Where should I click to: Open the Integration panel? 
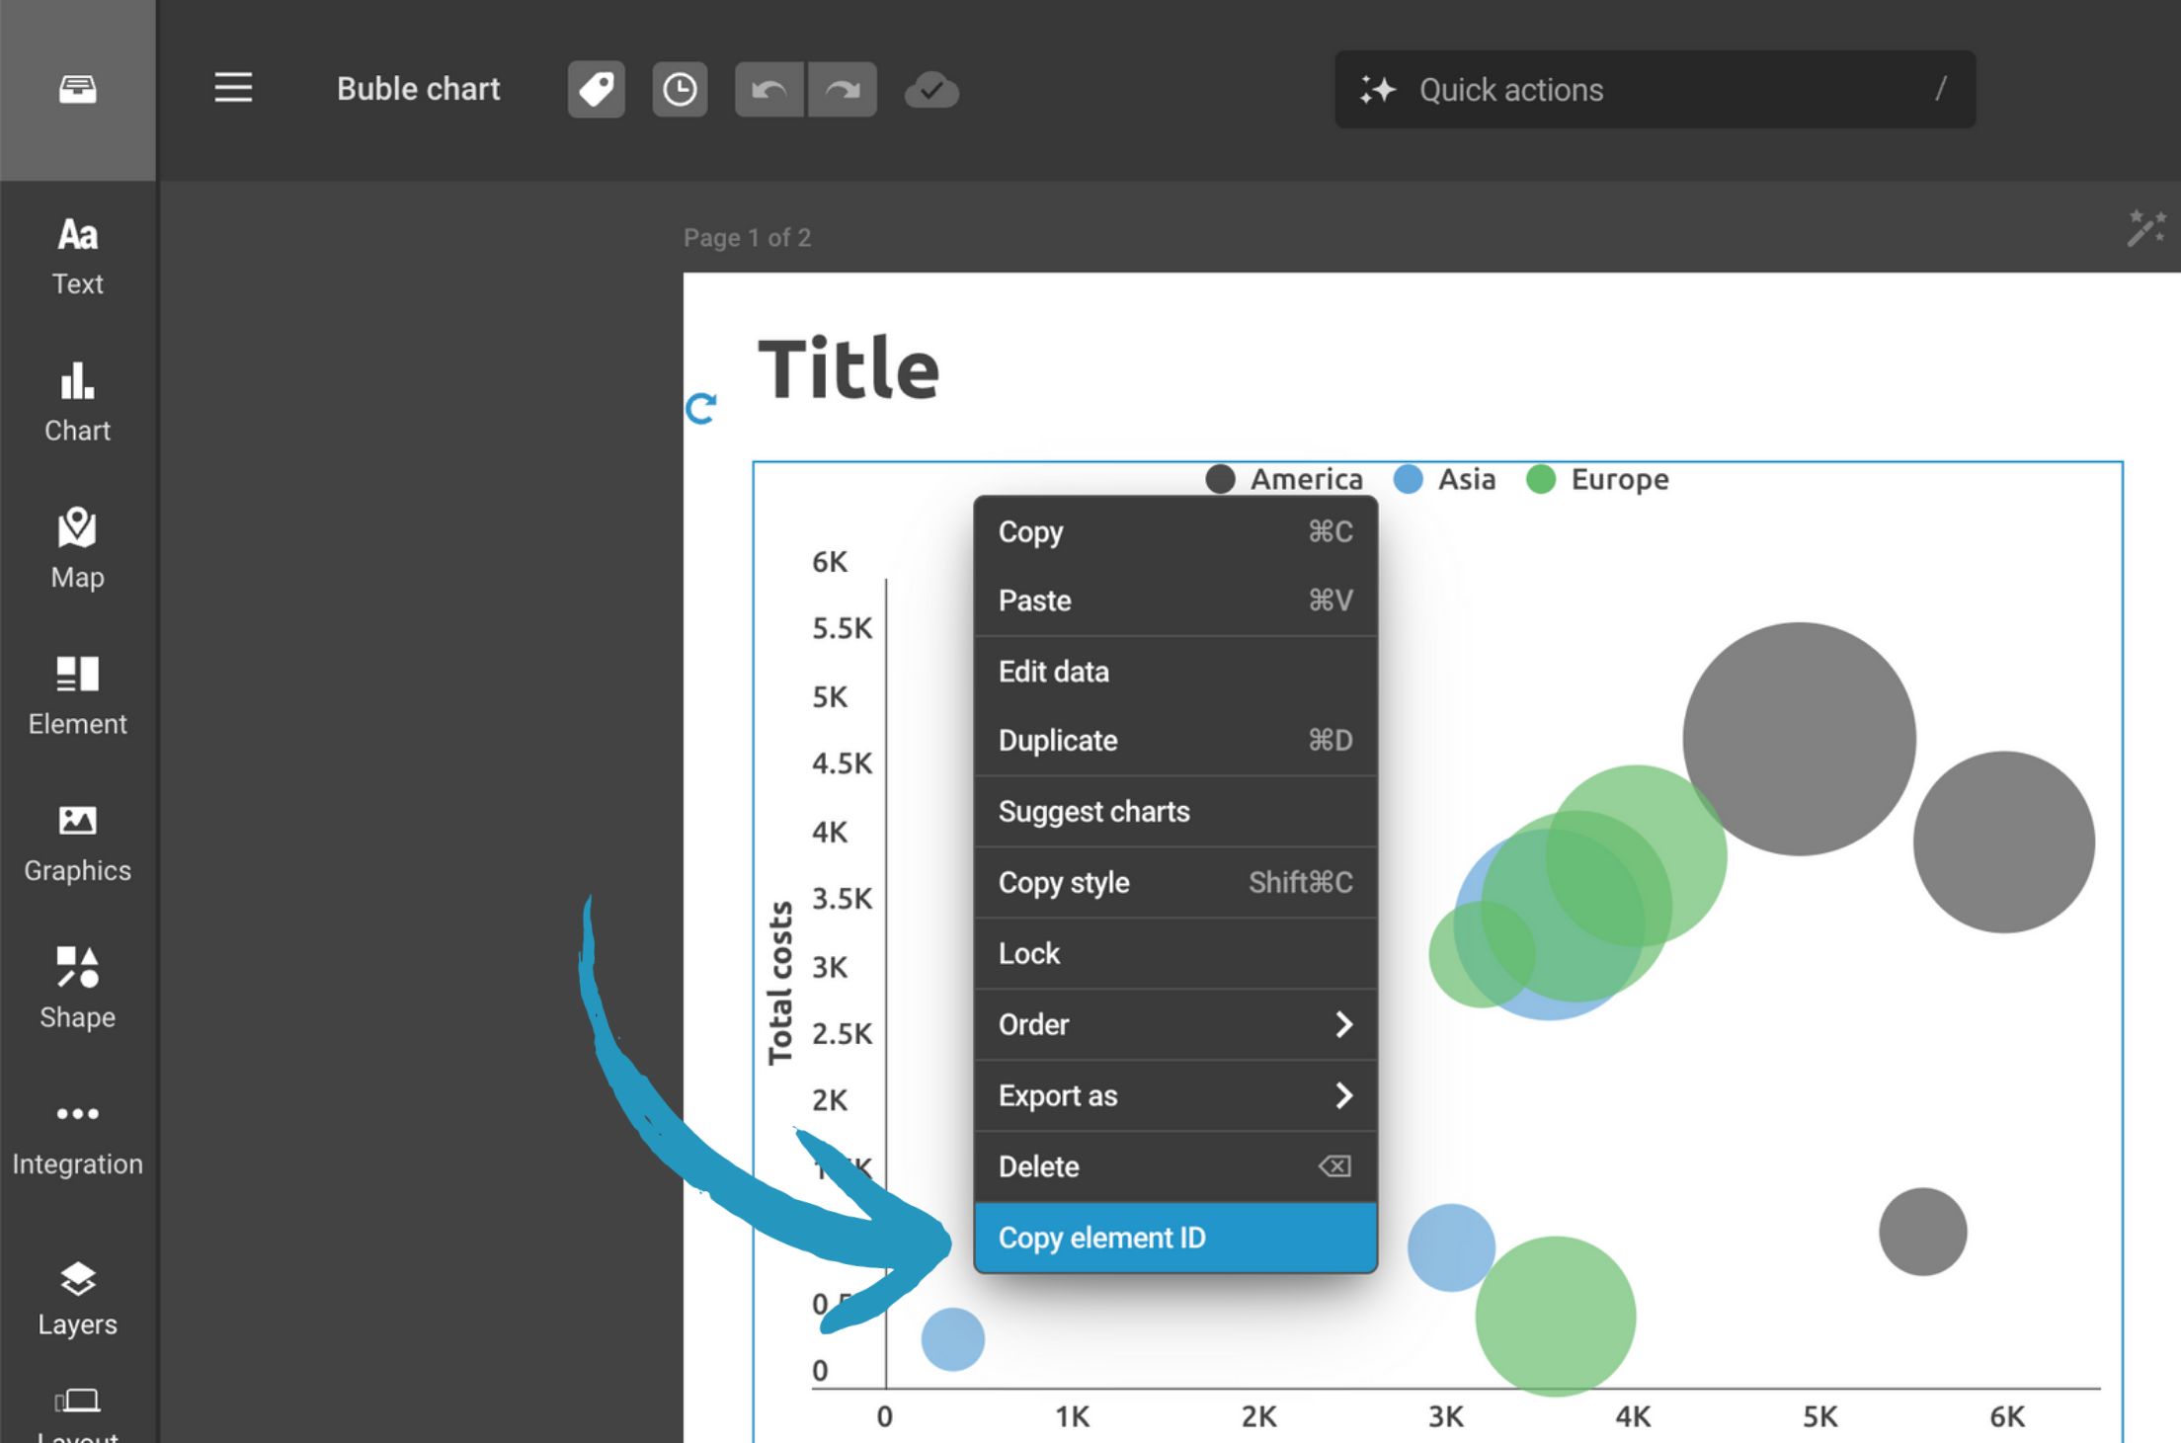coord(77,1132)
